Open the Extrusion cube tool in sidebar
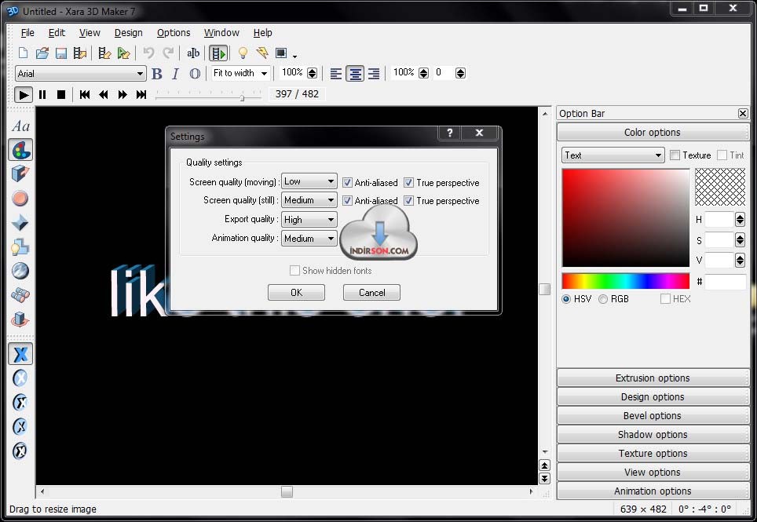The image size is (757, 522). tap(20, 173)
